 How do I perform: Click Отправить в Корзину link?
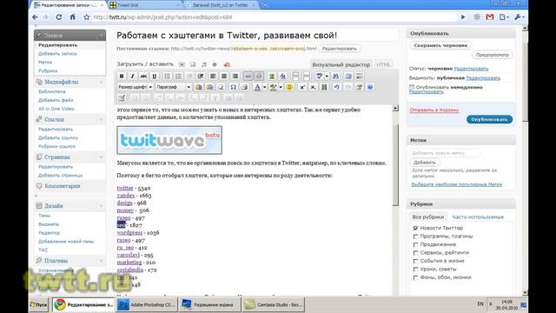coord(434,110)
